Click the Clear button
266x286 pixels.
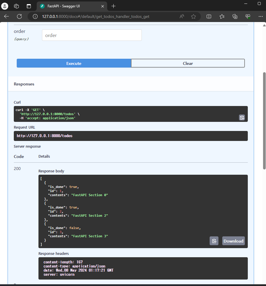tap(188, 63)
